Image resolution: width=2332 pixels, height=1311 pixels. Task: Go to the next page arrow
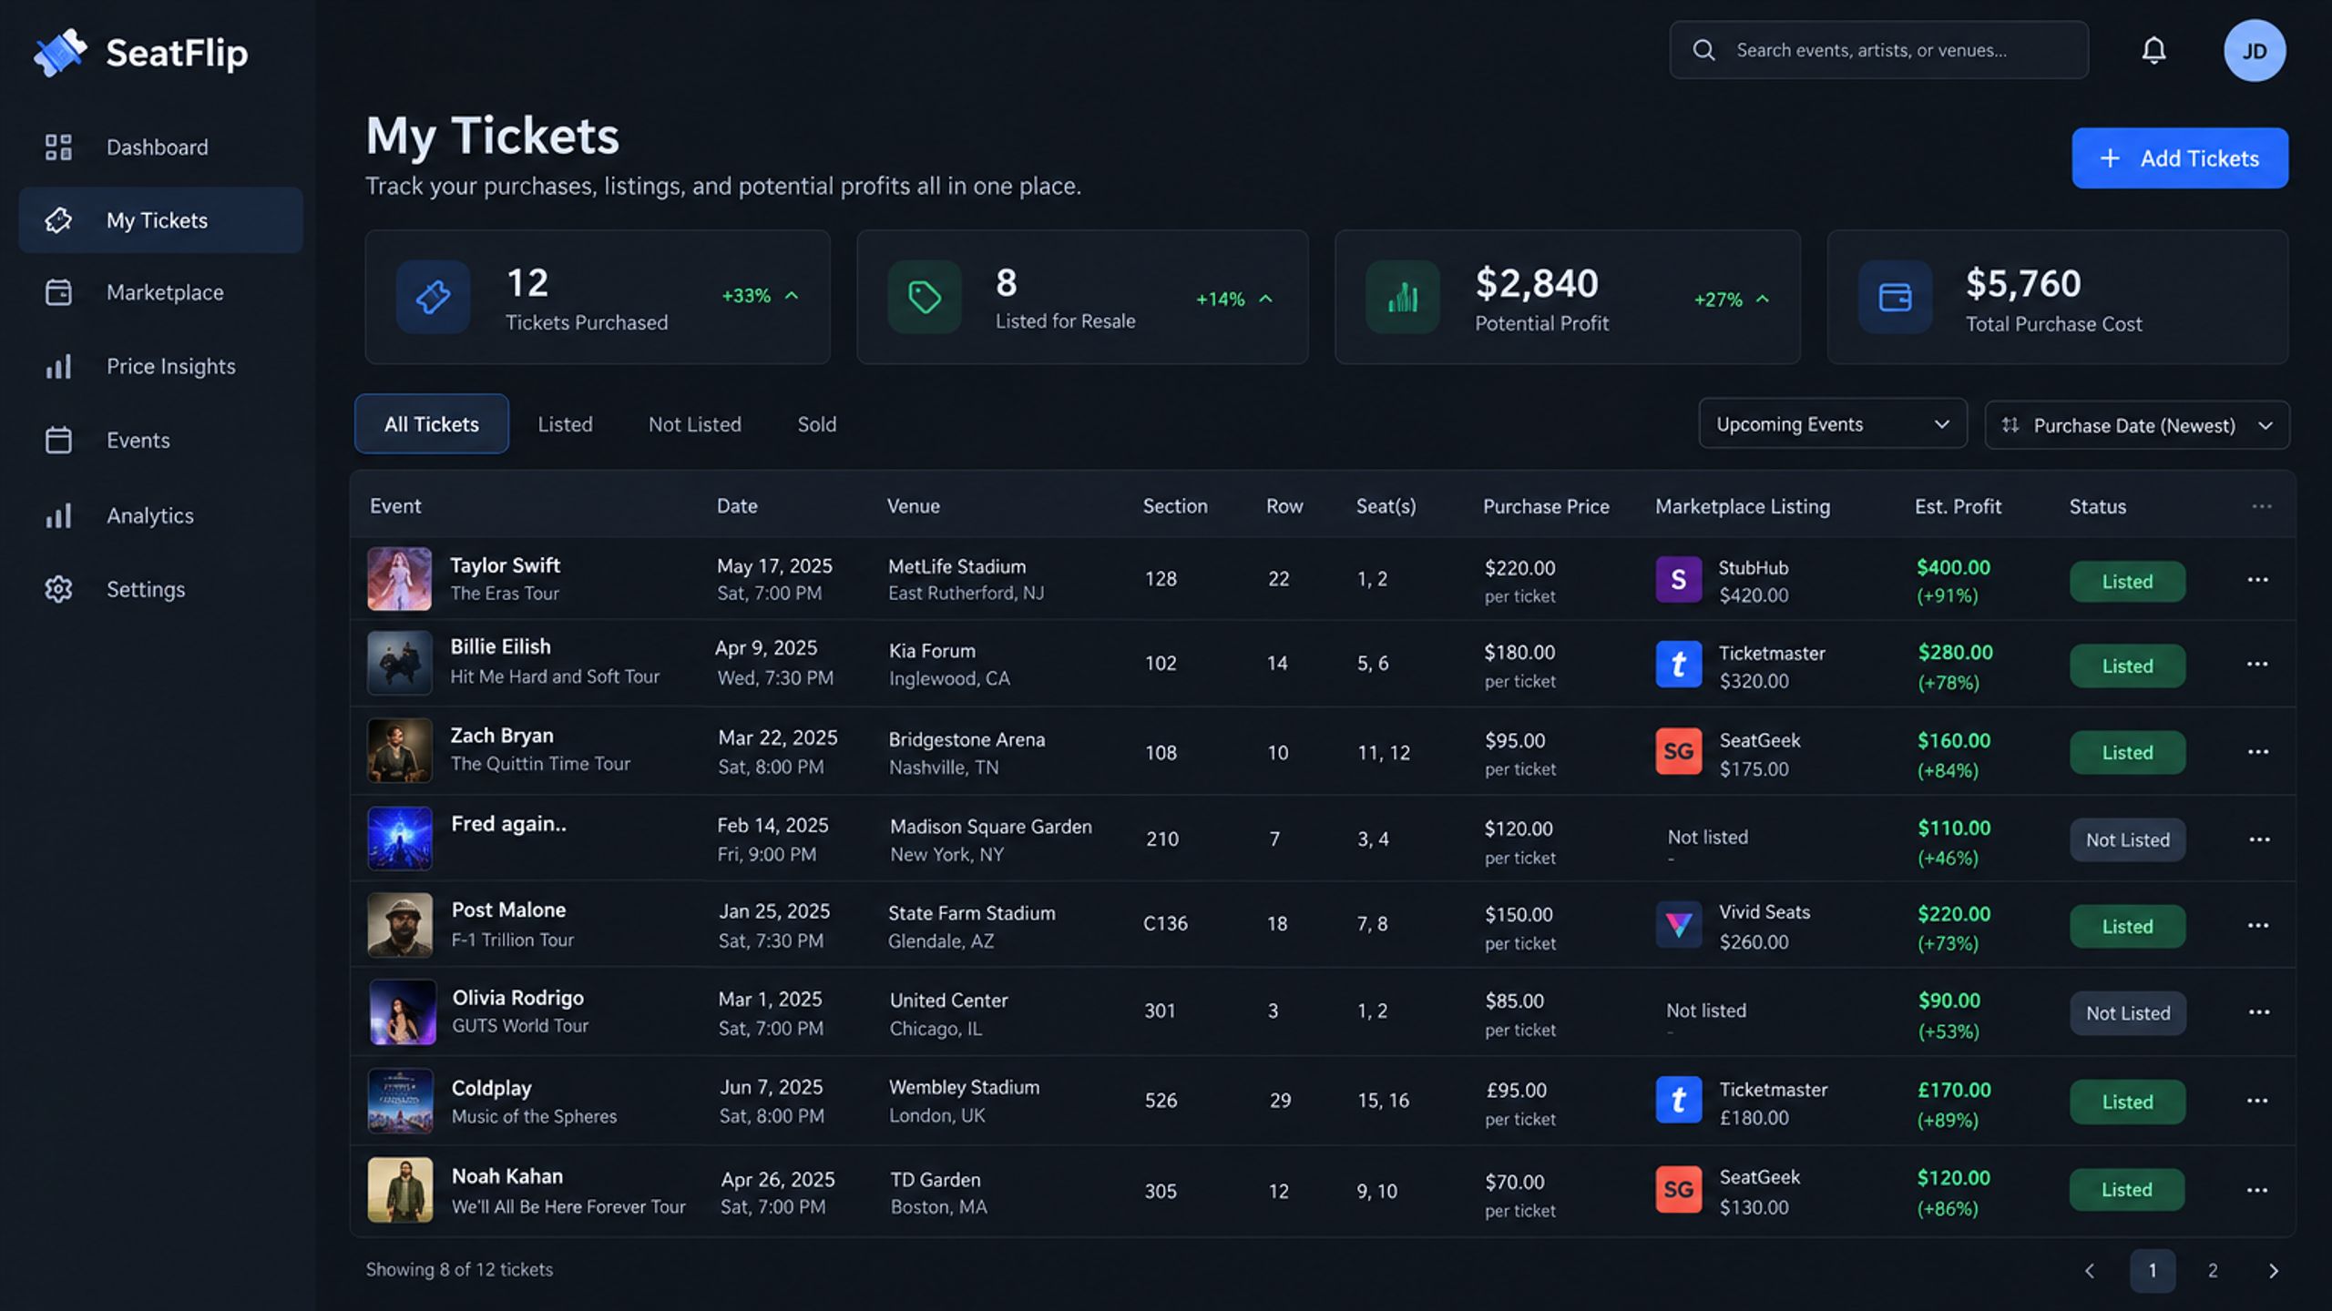click(x=2273, y=1270)
